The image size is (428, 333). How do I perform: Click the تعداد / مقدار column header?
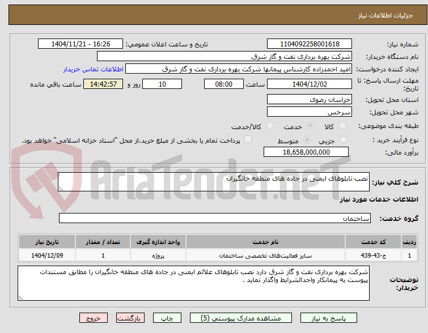[x=103, y=242]
